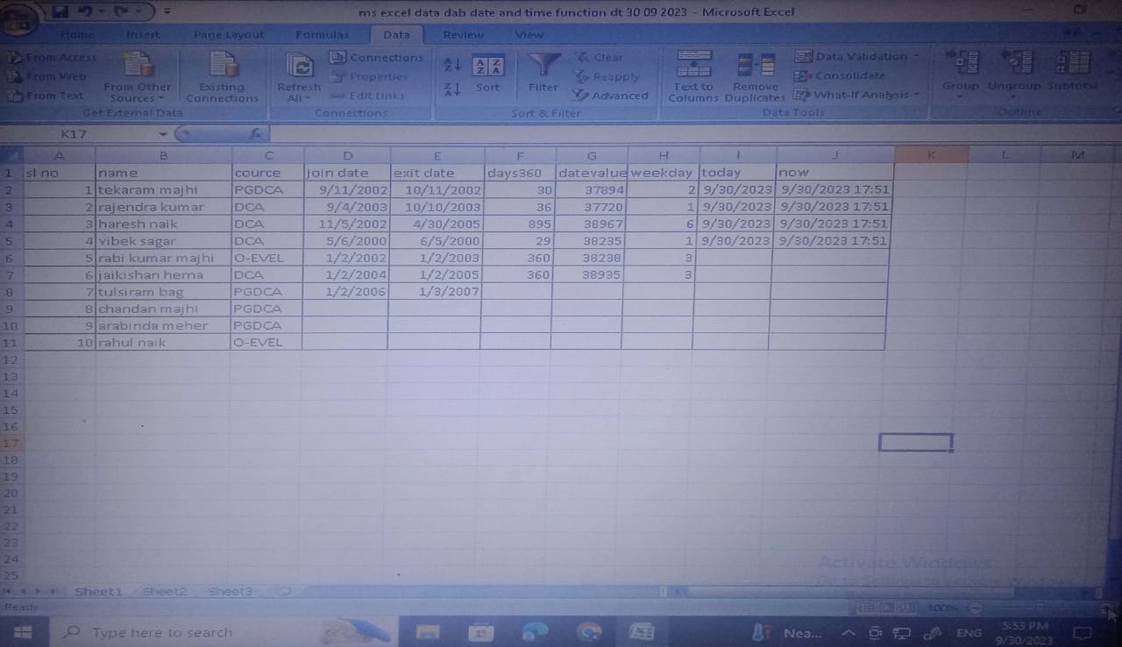Click the Filter funnel icon
1122x647 pixels.
click(x=543, y=67)
